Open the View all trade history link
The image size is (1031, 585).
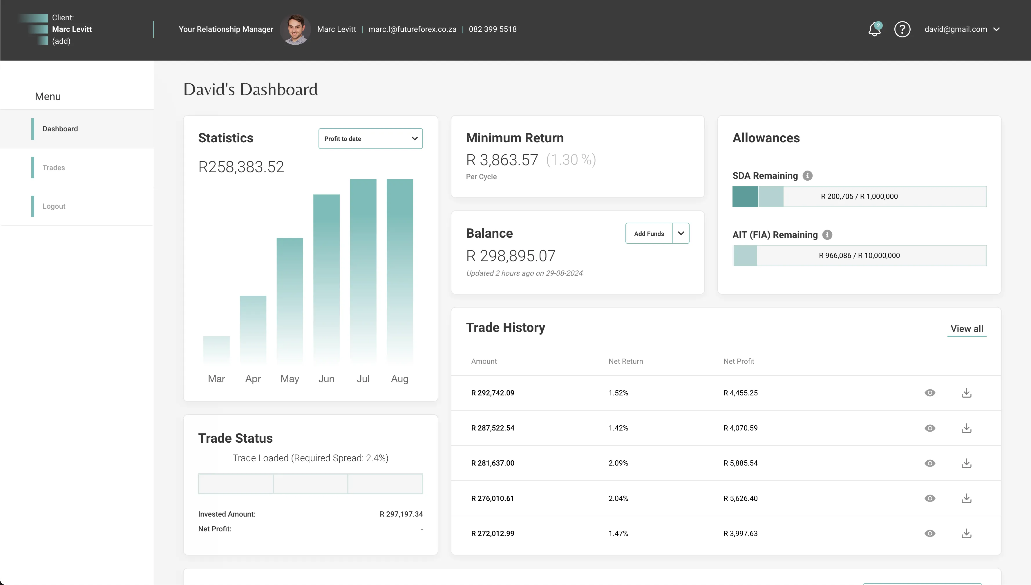click(966, 329)
